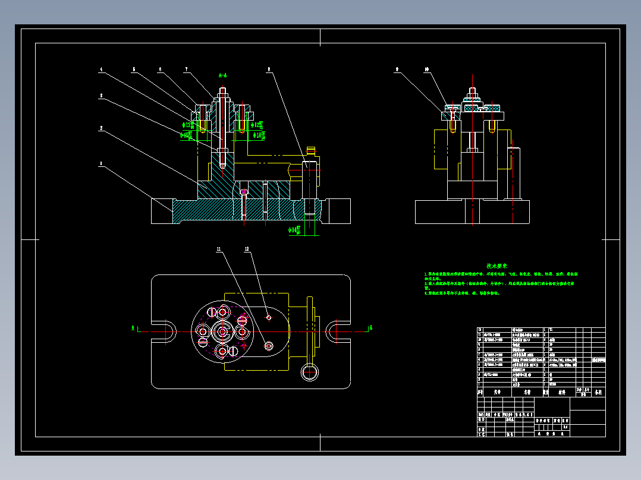
Task: Select the φ12 dimension left of the center bolt
Action: click(x=188, y=125)
